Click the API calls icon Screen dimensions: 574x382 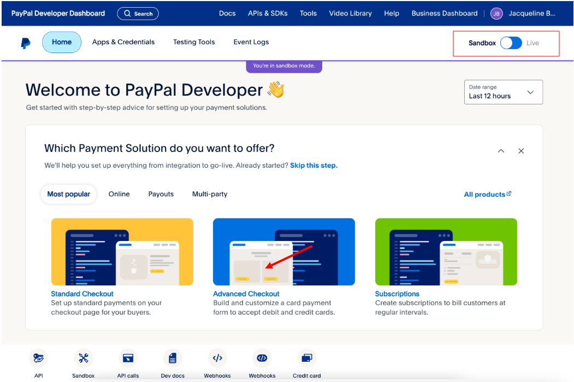(x=128, y=359)
